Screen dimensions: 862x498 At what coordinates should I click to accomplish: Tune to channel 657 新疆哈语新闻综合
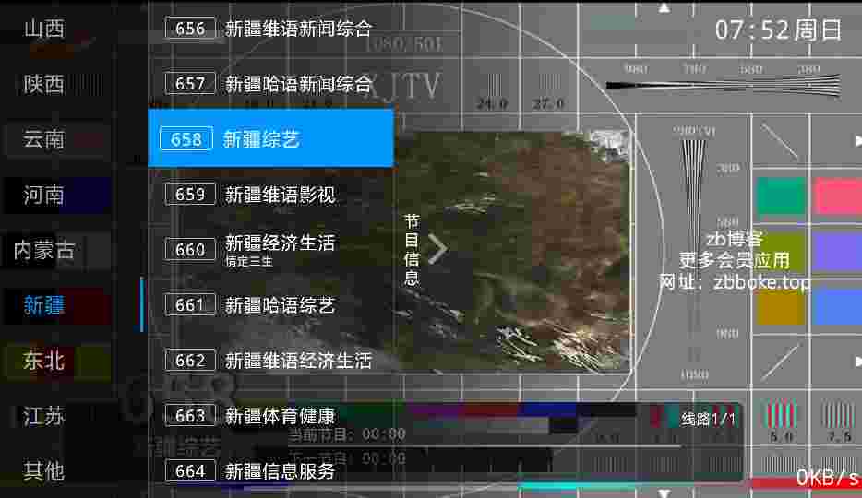[x=270, y=84]
